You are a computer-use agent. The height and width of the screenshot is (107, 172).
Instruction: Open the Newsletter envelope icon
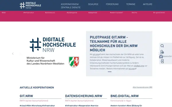coord(161,56)
